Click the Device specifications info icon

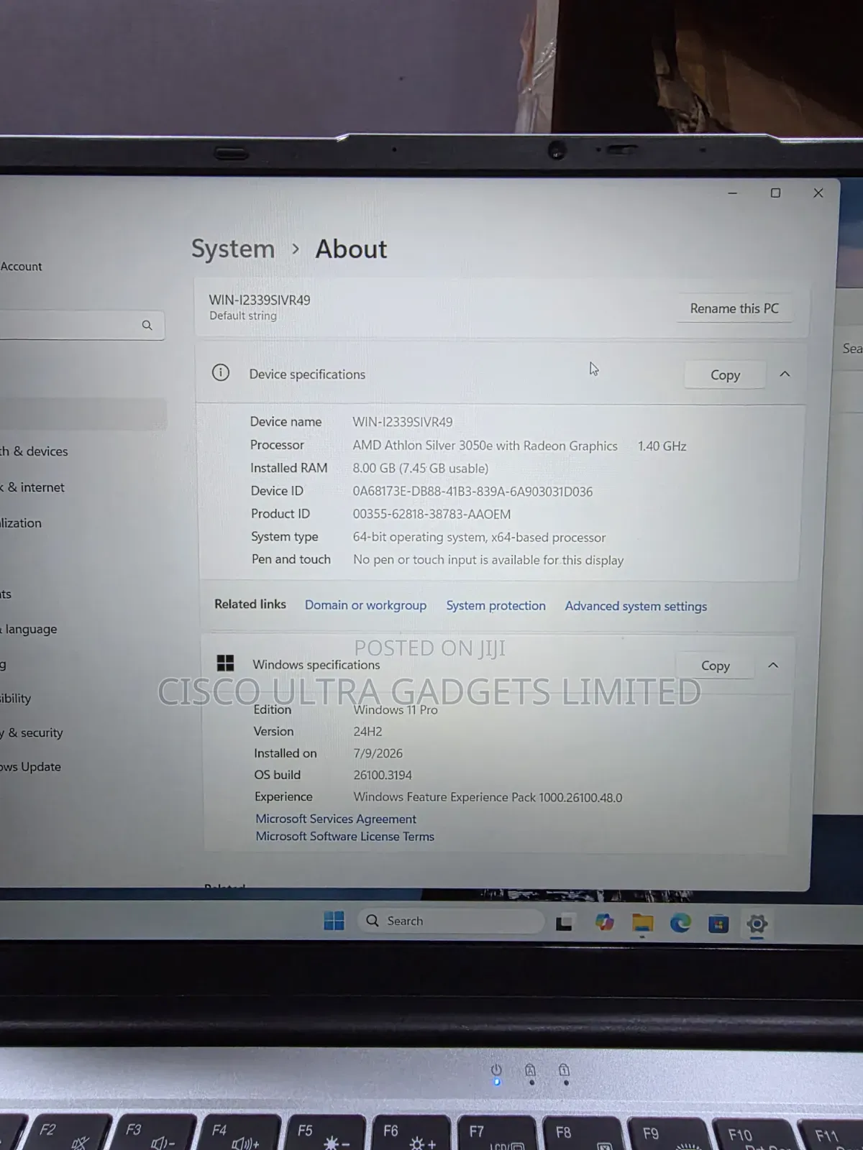(x=221, y=372)
